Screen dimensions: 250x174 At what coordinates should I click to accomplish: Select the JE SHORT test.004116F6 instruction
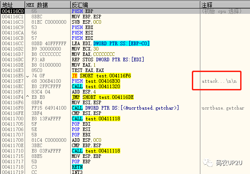coord(102,76)
